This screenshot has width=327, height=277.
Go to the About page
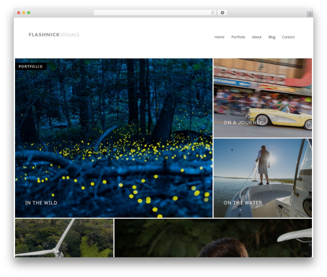pyautogui.click(x=256, y=37)
